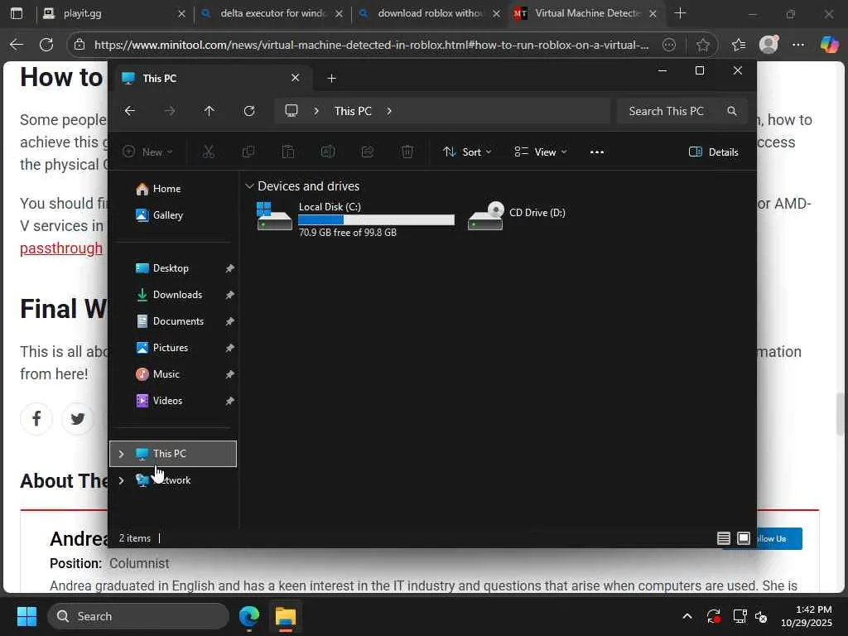Collapse Devices and drives group
The image size is (848, 636).
pos(249,186)
